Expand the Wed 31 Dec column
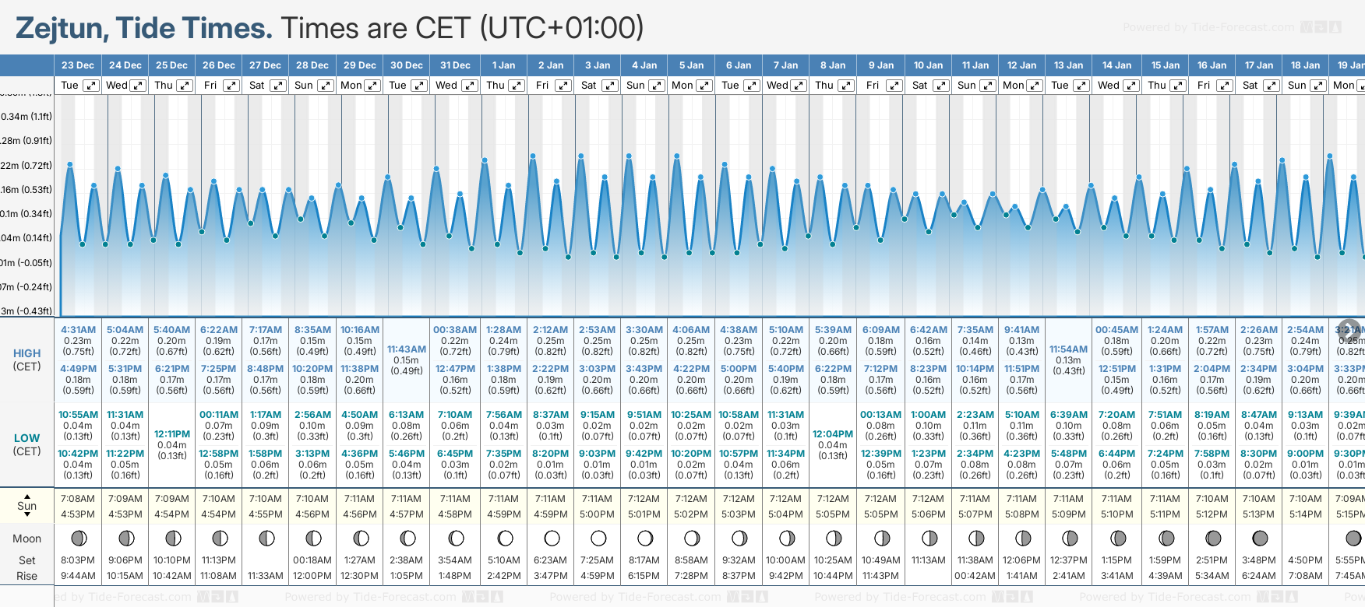The height and width of the screenshot is (607, 1365). (x=470, y=86)
